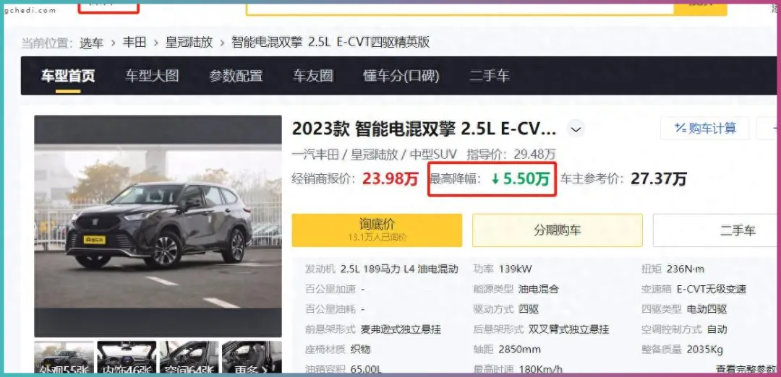This screenshot has height=377, width=781.
Task: Click the wheelbase value 2850mm
Action: coord(519,350)
